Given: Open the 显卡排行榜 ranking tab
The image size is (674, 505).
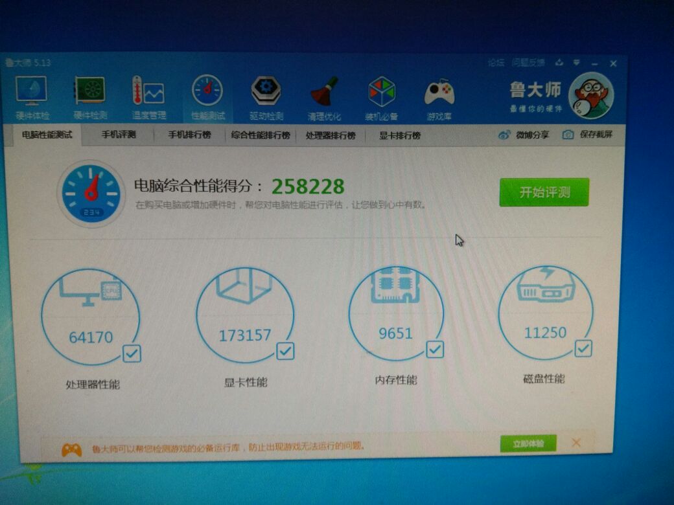Looking at the screenshot, I should pos(399,136).
